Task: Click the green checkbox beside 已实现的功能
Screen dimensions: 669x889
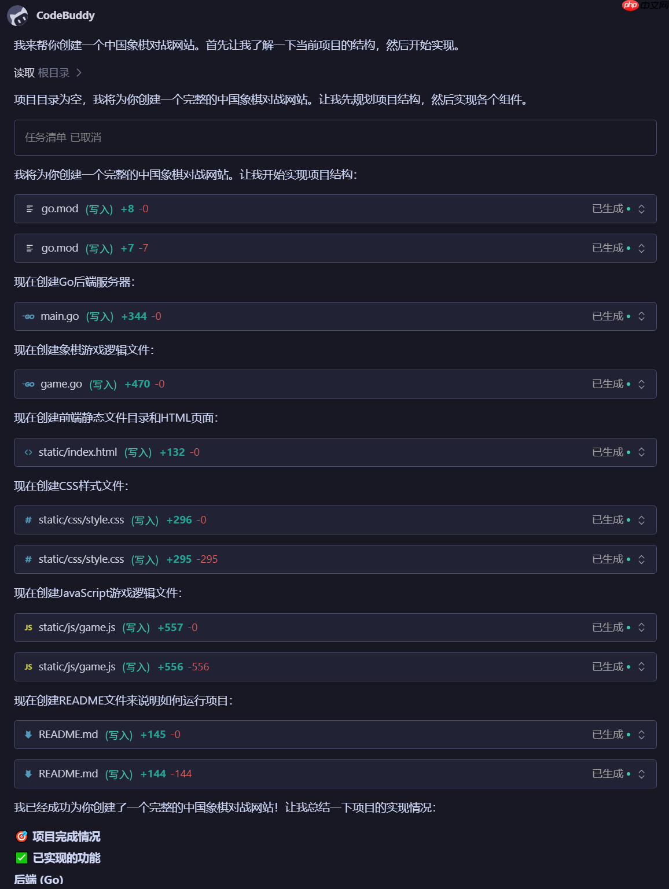Action: click(21, 858)
